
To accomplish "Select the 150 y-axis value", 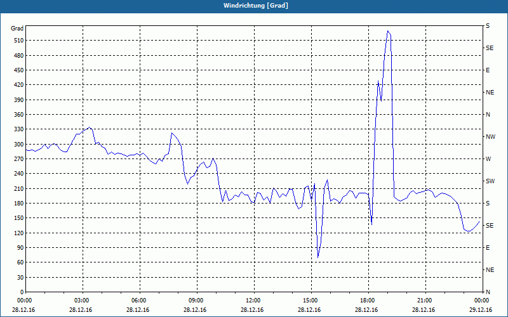I will click(x=19, y=218).
